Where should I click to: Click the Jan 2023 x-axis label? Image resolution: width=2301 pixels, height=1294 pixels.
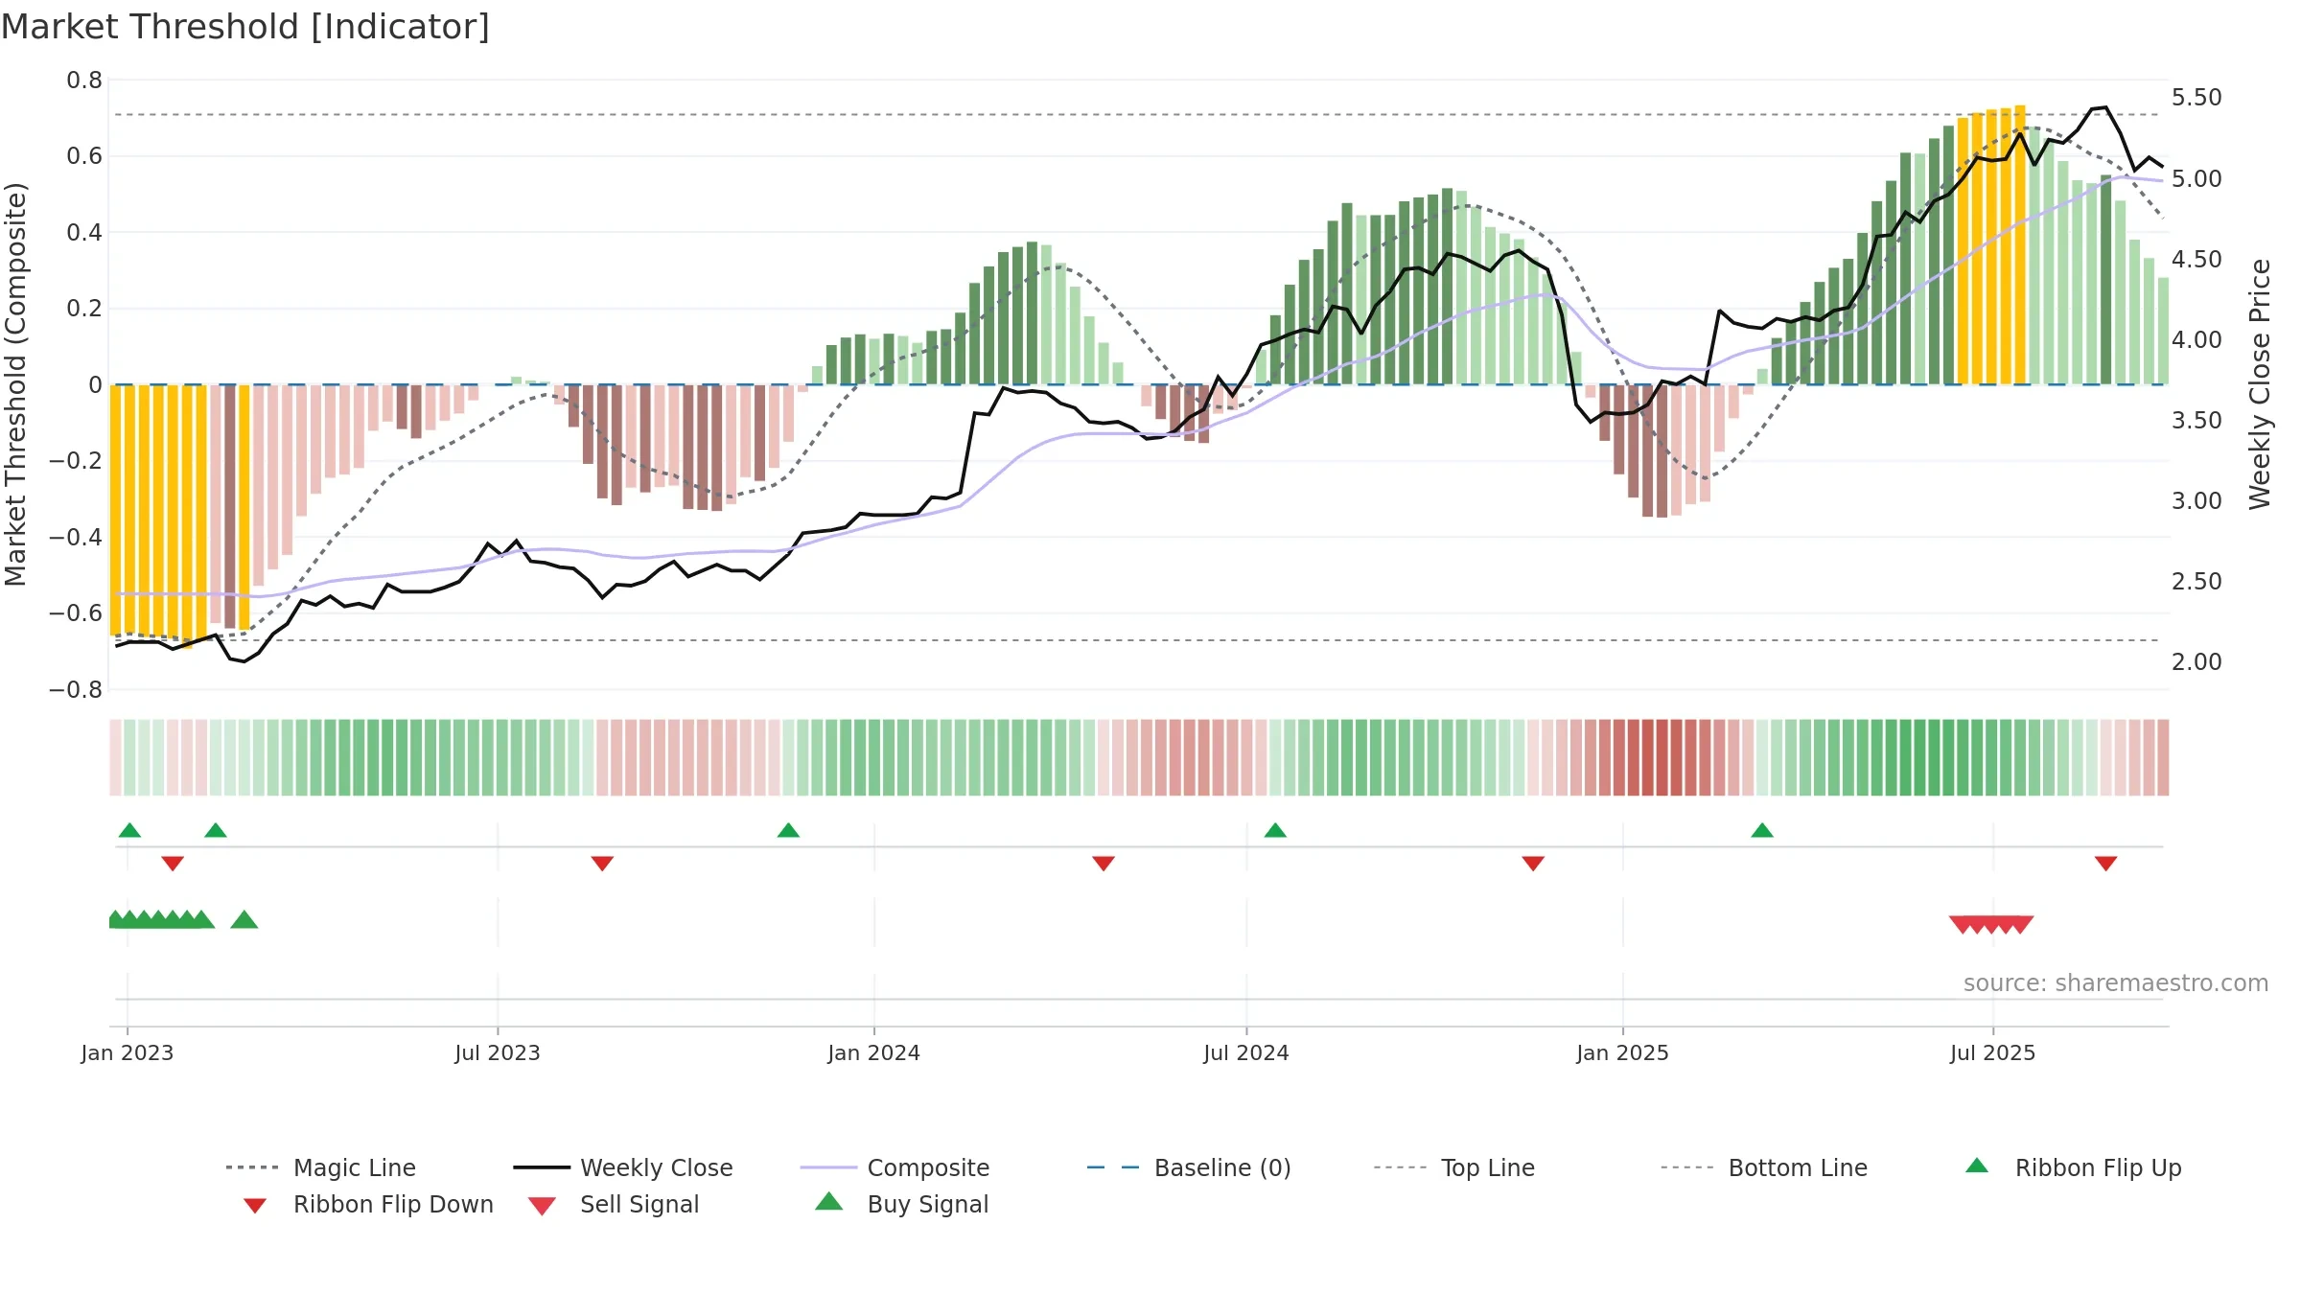[x=128, y=1053]
